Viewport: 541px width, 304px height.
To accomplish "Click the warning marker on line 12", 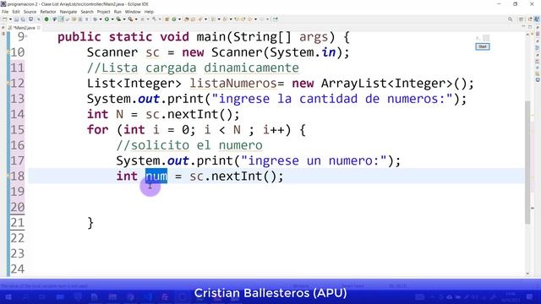I will (8, 83).
